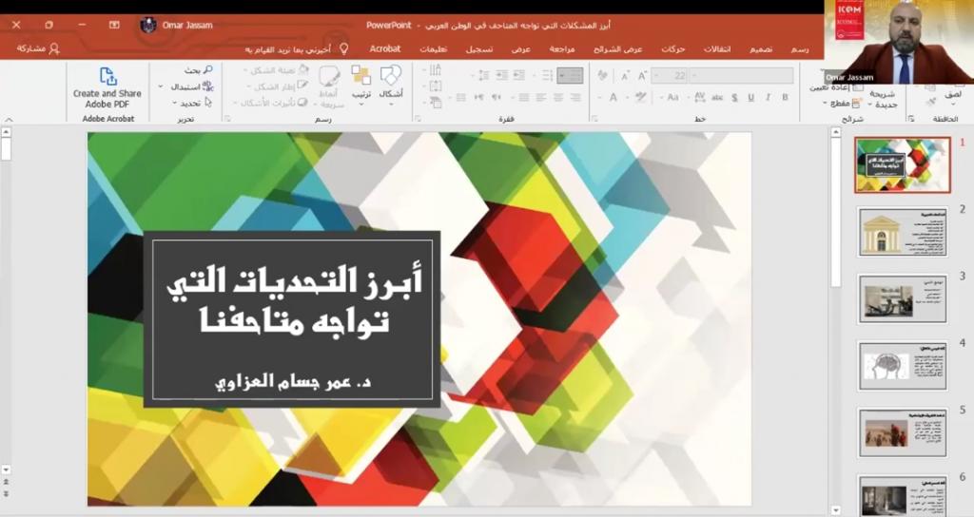Click the Create and Share Adobe PDF icon
Image resolution: width=974 pixels, height=517 pixels.
coord(107,77)
